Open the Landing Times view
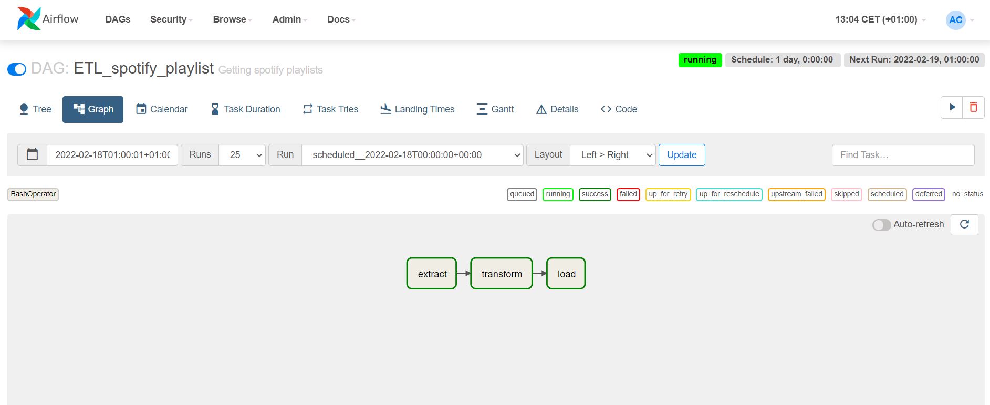Screen dimensions: 990x405 click(418, 109)
